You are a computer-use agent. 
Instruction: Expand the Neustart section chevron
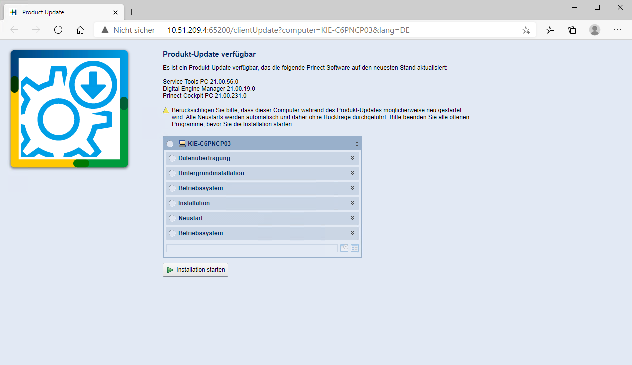pyautogui.click(x=352, y=218)
